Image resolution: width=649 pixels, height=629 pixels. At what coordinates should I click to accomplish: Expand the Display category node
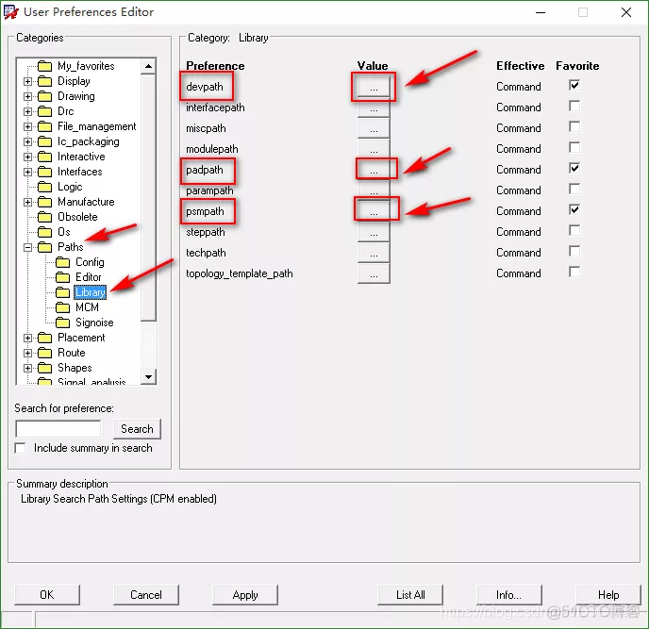pyautogui.click(x=27, y=81)
